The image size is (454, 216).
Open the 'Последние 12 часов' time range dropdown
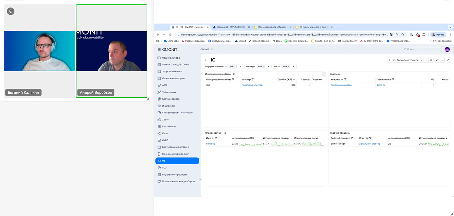(x=408, y=60)
